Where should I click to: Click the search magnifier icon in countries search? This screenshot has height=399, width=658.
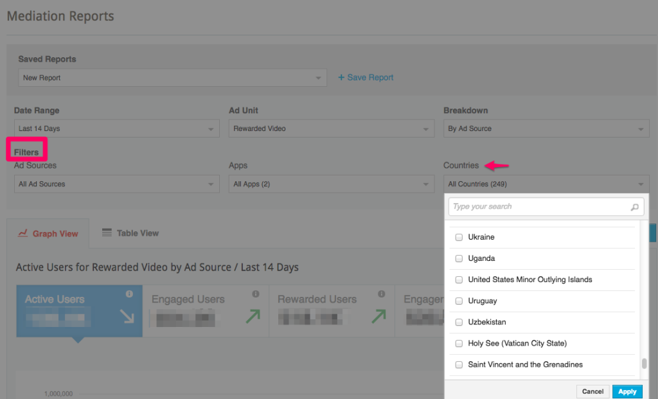634,207
